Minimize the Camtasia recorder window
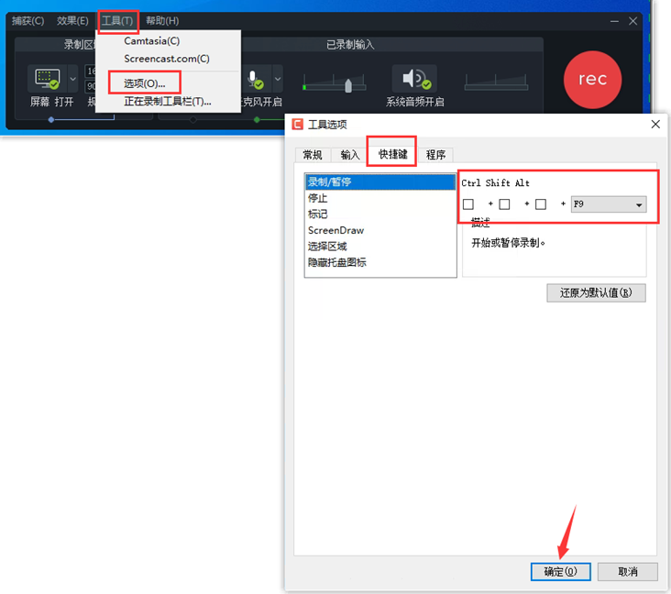The image size is (671, 594). tap(613, 21)
